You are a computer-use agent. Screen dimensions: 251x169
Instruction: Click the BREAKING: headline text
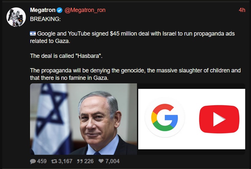45,19
